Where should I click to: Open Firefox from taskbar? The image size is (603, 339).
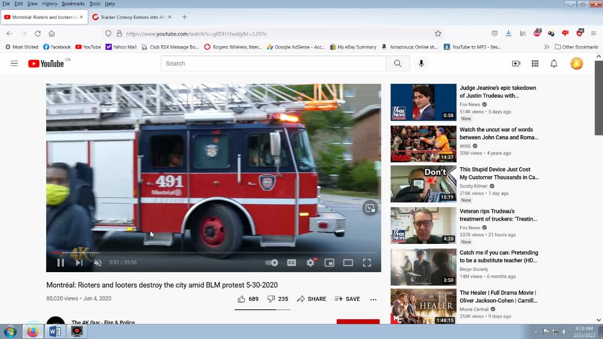[x=33, y=331]
